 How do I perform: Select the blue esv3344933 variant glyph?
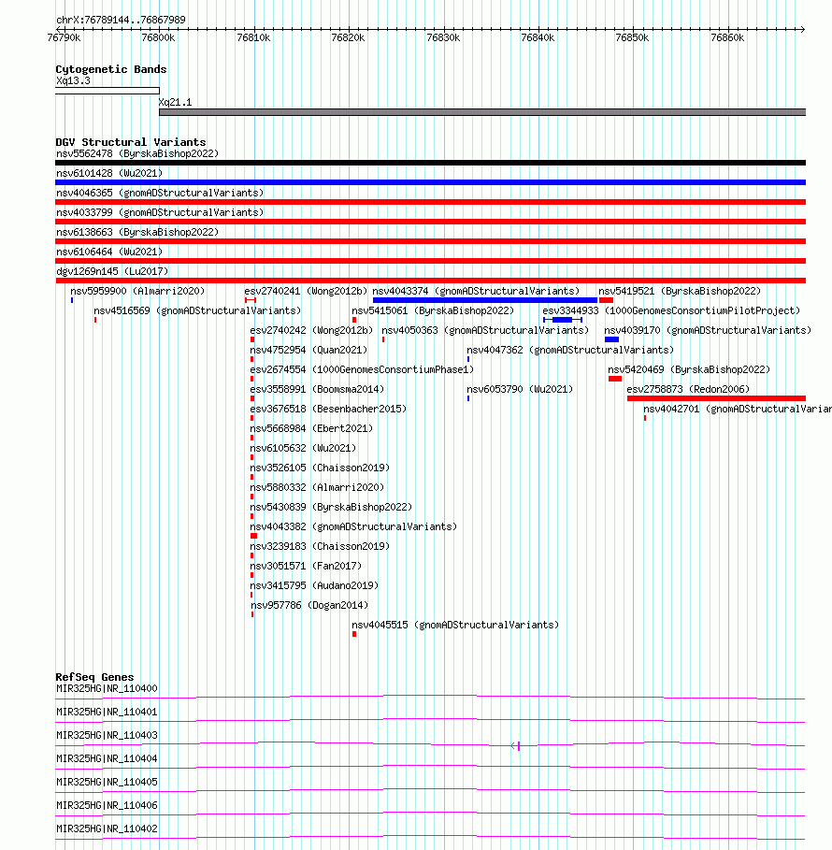[563, 320]
